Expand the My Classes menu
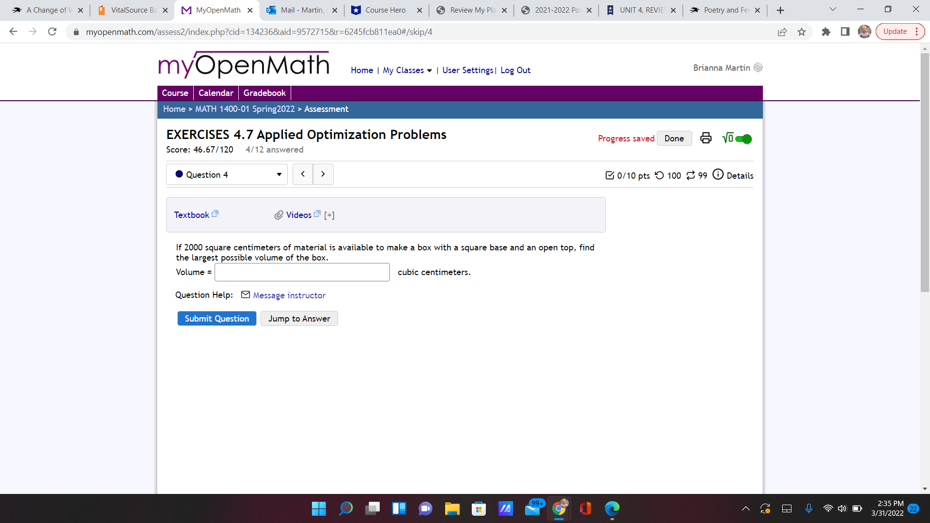The width and height of the screenshot is (930, 523). (x=407, y=70)
